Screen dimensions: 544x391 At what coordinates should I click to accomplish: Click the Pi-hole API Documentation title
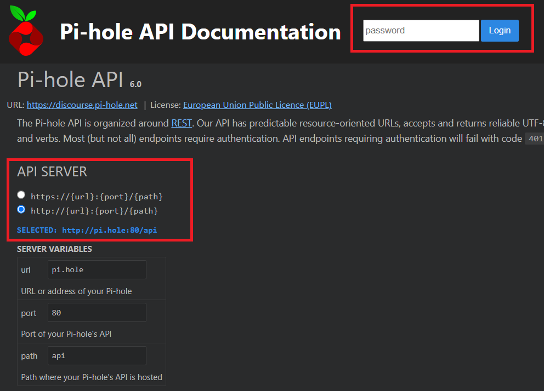(x=201, y=32)
